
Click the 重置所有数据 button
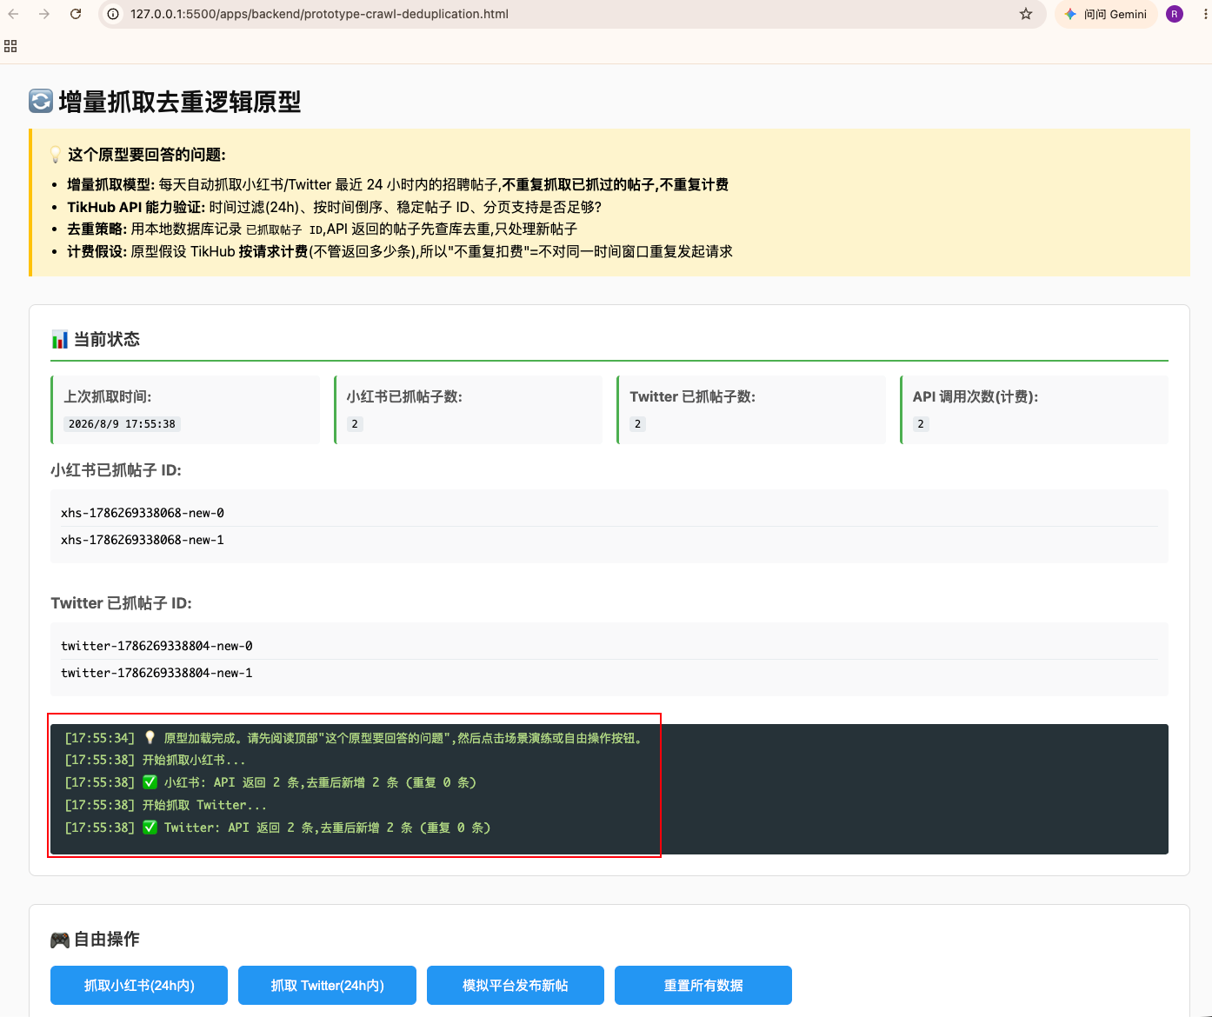(703, 985)
